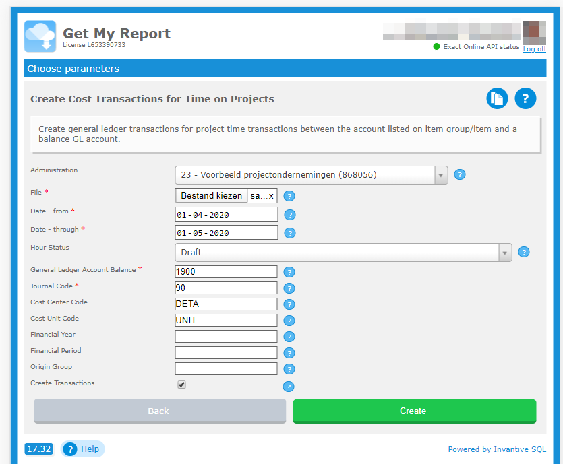Image resolution: width=563 pixels, height=464 pixels.
Task: Click the License L653390733 text
Action: [94, 45]
